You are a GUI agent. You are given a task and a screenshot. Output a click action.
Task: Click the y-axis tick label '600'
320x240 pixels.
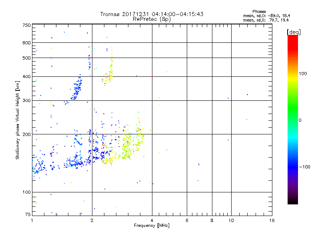coord(26,43)
